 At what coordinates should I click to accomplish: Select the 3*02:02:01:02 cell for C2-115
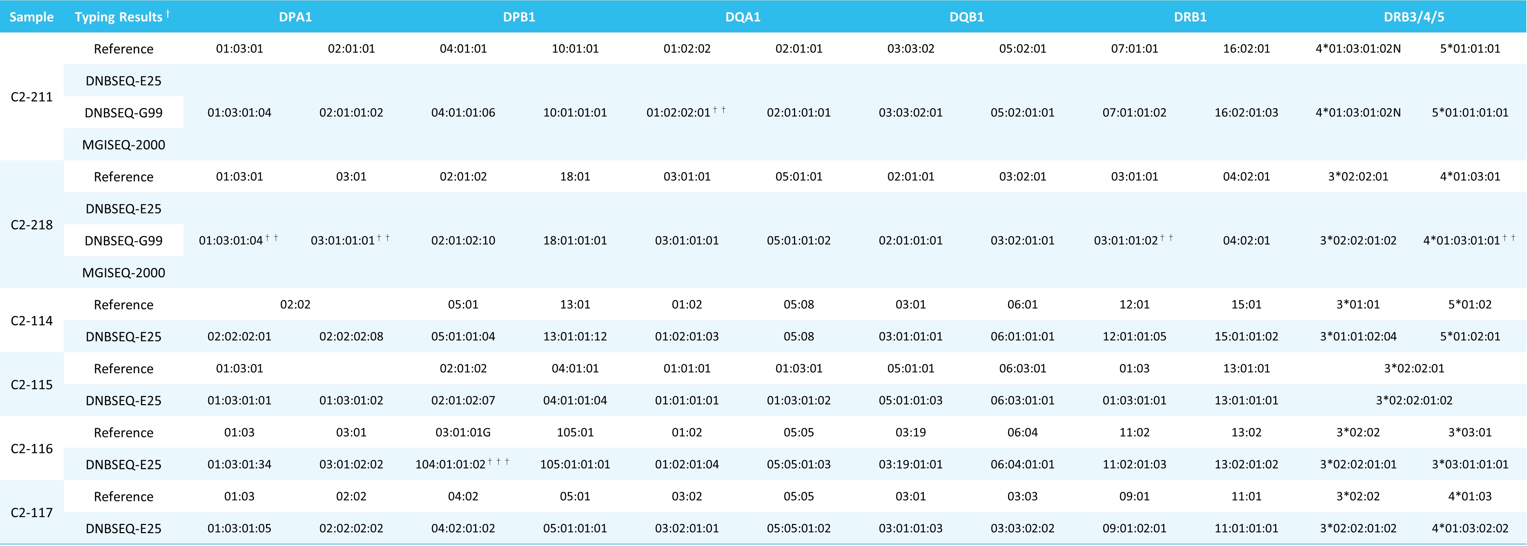(x=1414, y=400)
